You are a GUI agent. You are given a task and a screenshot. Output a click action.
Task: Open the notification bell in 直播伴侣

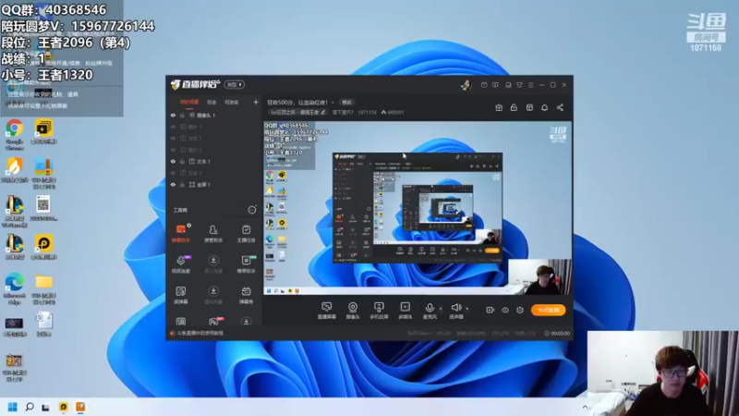click(x=544, y=107)
